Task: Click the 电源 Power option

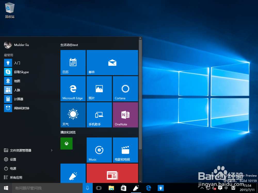Action: (10, 168)
